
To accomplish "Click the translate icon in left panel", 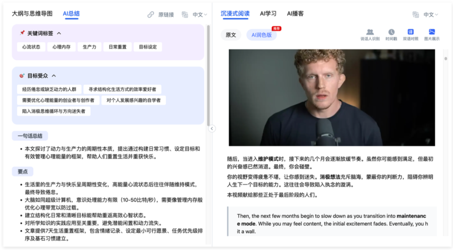I will (x=185, y=14).
